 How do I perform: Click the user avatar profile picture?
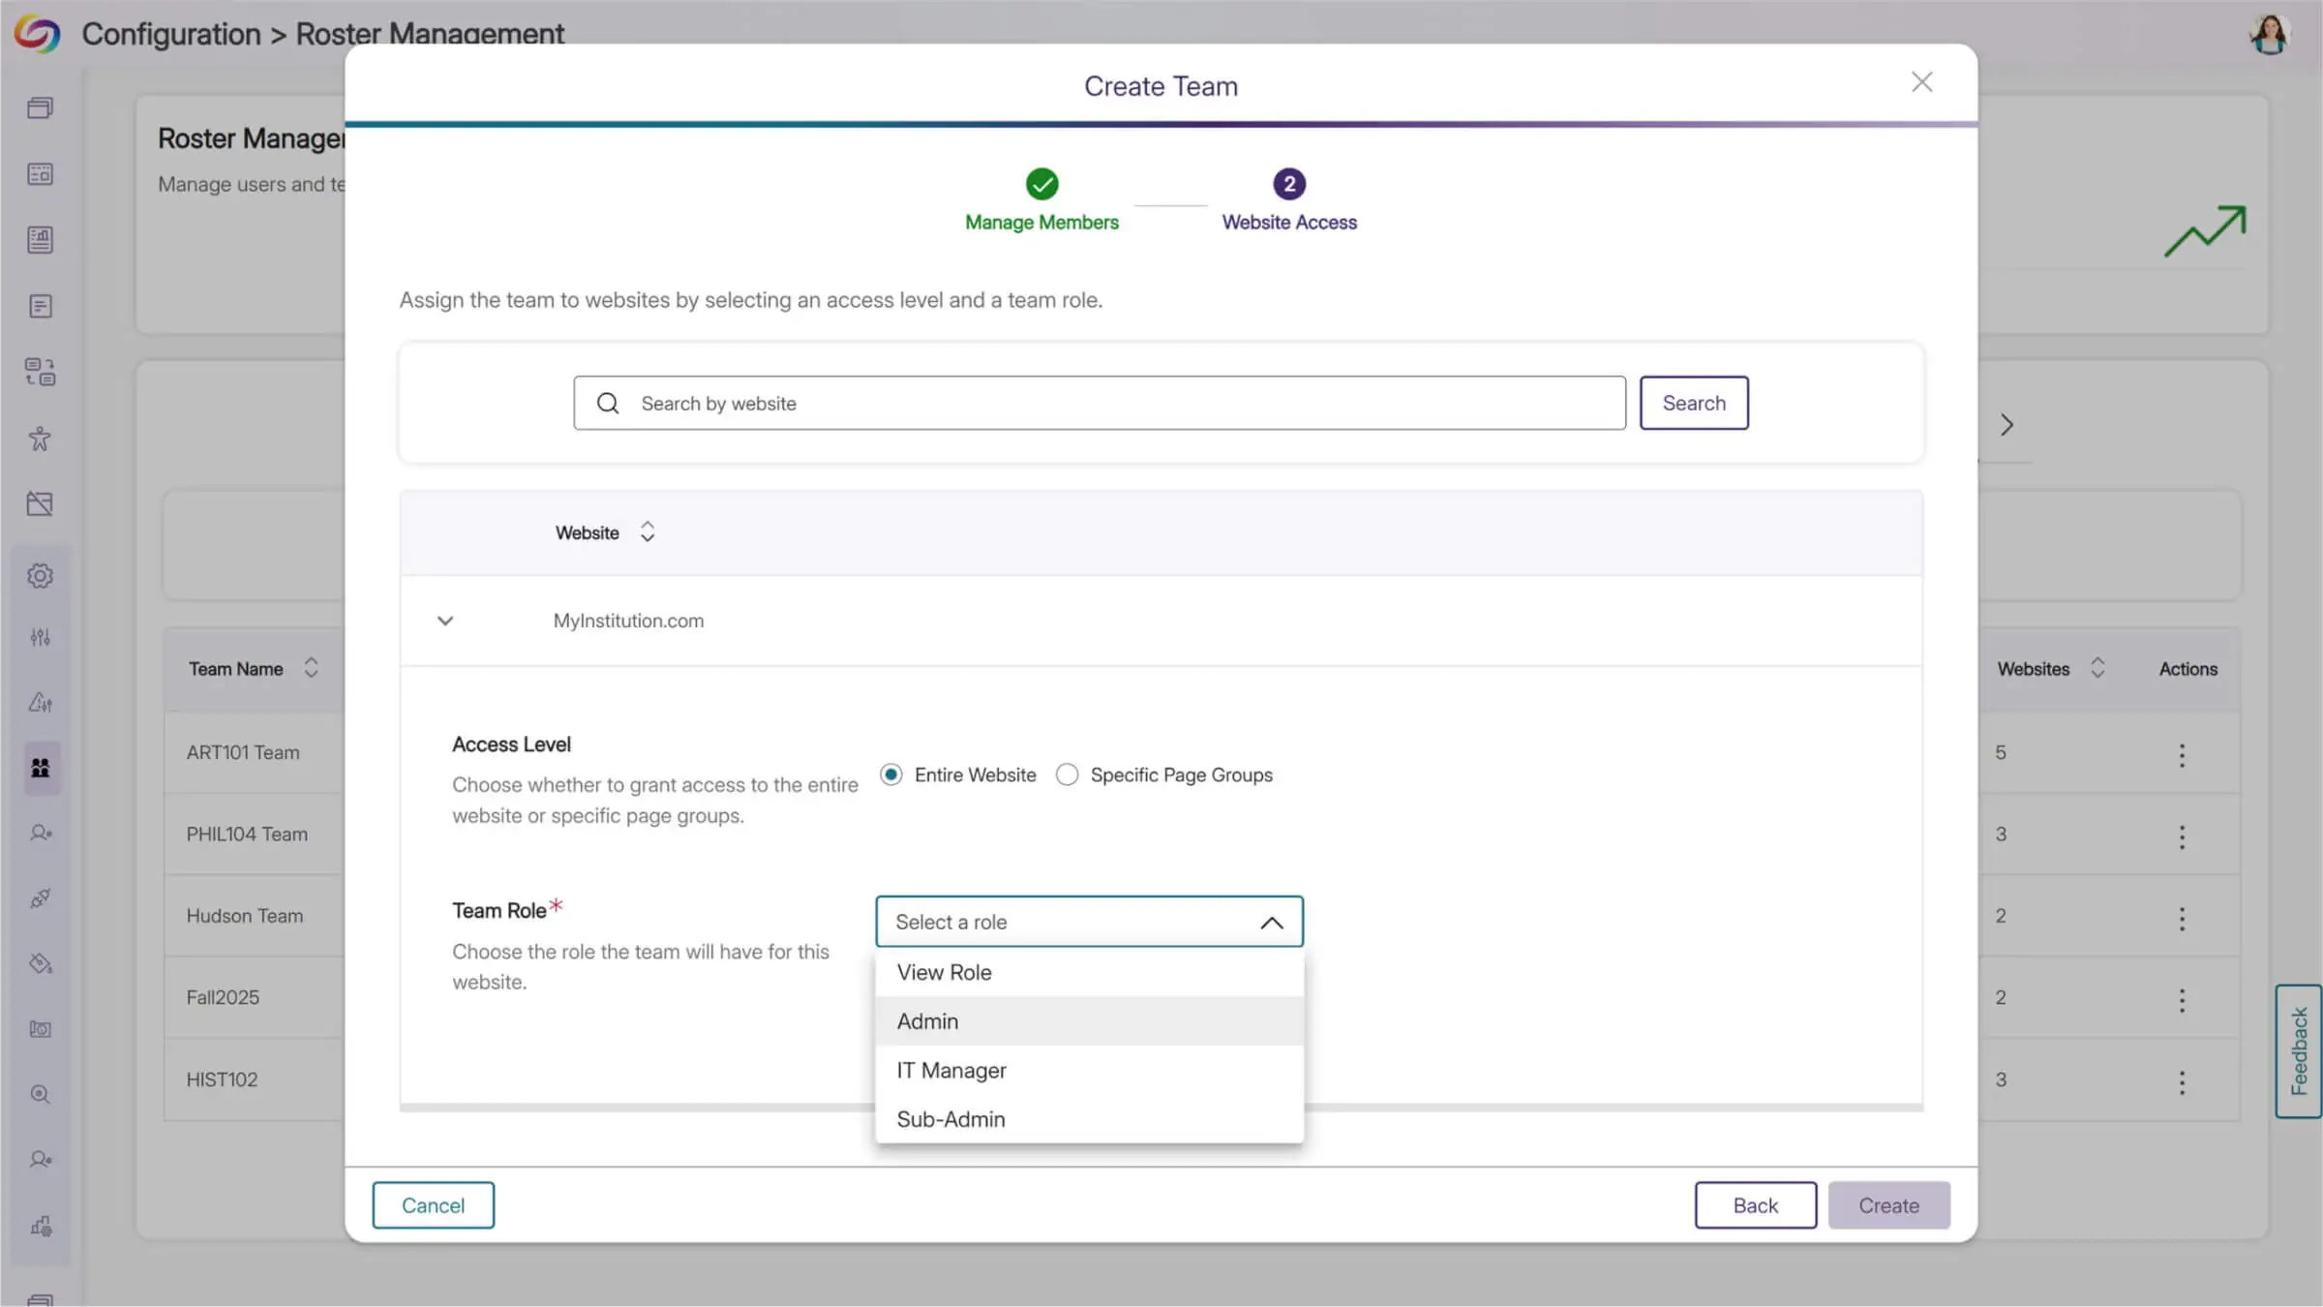pos(2269,35)
